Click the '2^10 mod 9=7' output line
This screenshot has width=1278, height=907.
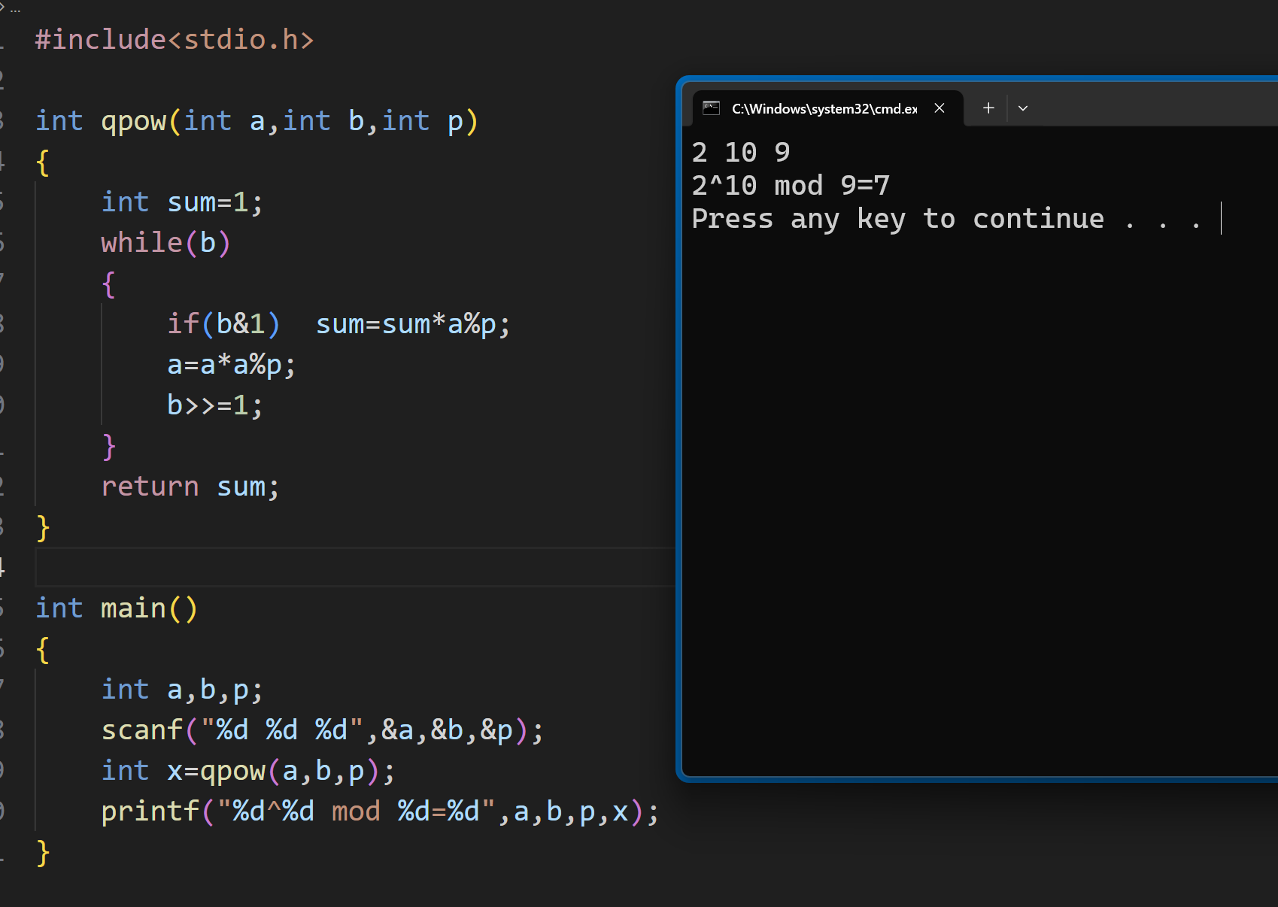click(791, 186)
